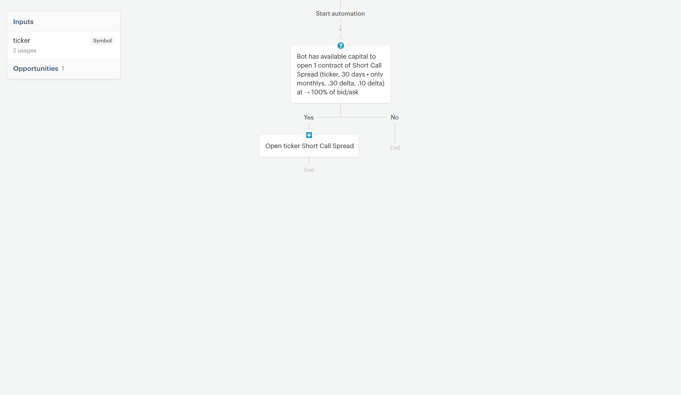Click the blue plus open-position icon
The height and width of the screenshot is (395, 681).
(x=309, y=135)
